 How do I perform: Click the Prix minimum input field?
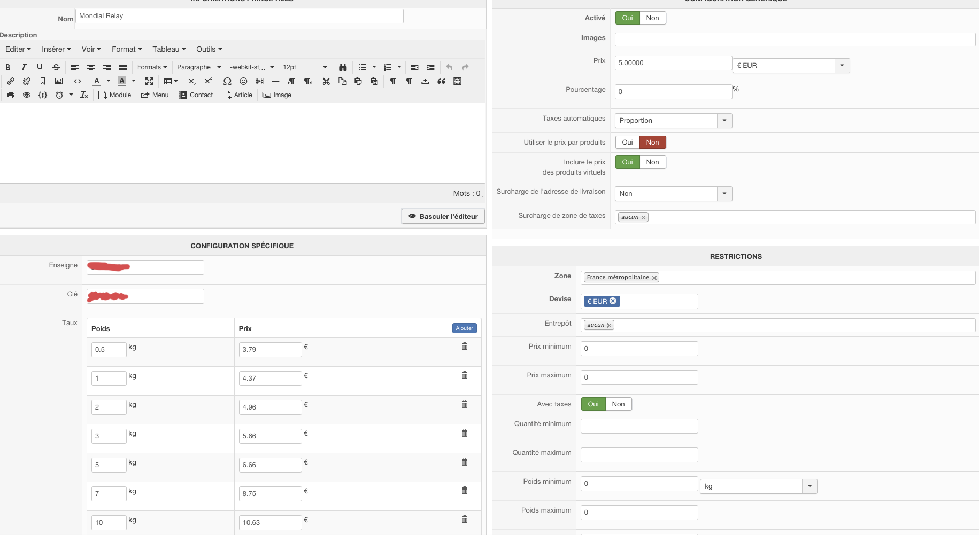point(639,349)
